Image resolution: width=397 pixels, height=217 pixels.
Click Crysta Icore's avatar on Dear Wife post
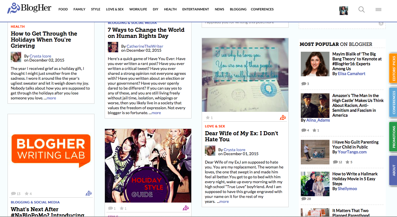(x=210, y=151)
